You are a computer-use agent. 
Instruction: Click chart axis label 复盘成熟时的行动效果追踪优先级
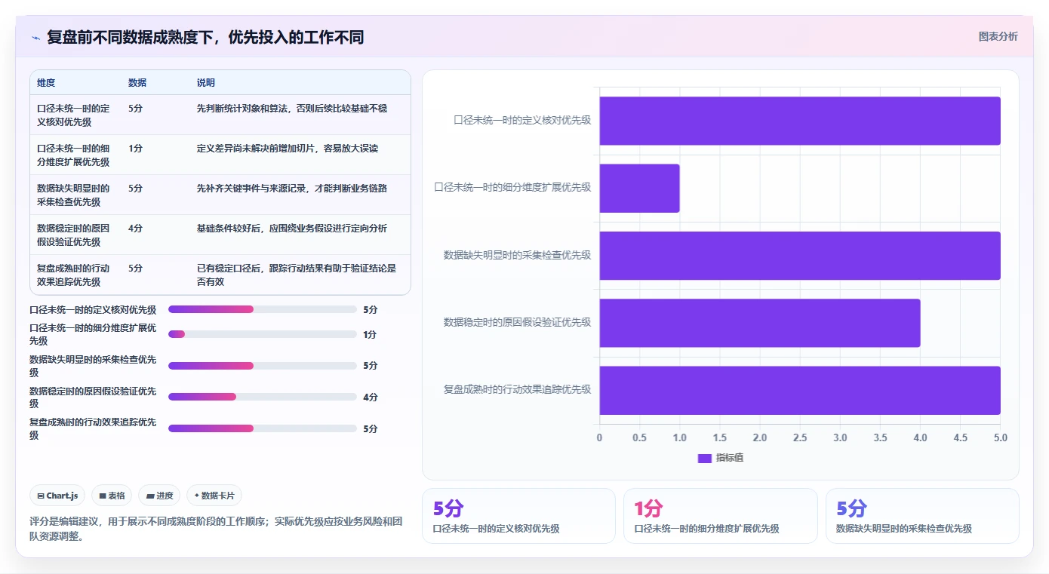coord(517,389)
